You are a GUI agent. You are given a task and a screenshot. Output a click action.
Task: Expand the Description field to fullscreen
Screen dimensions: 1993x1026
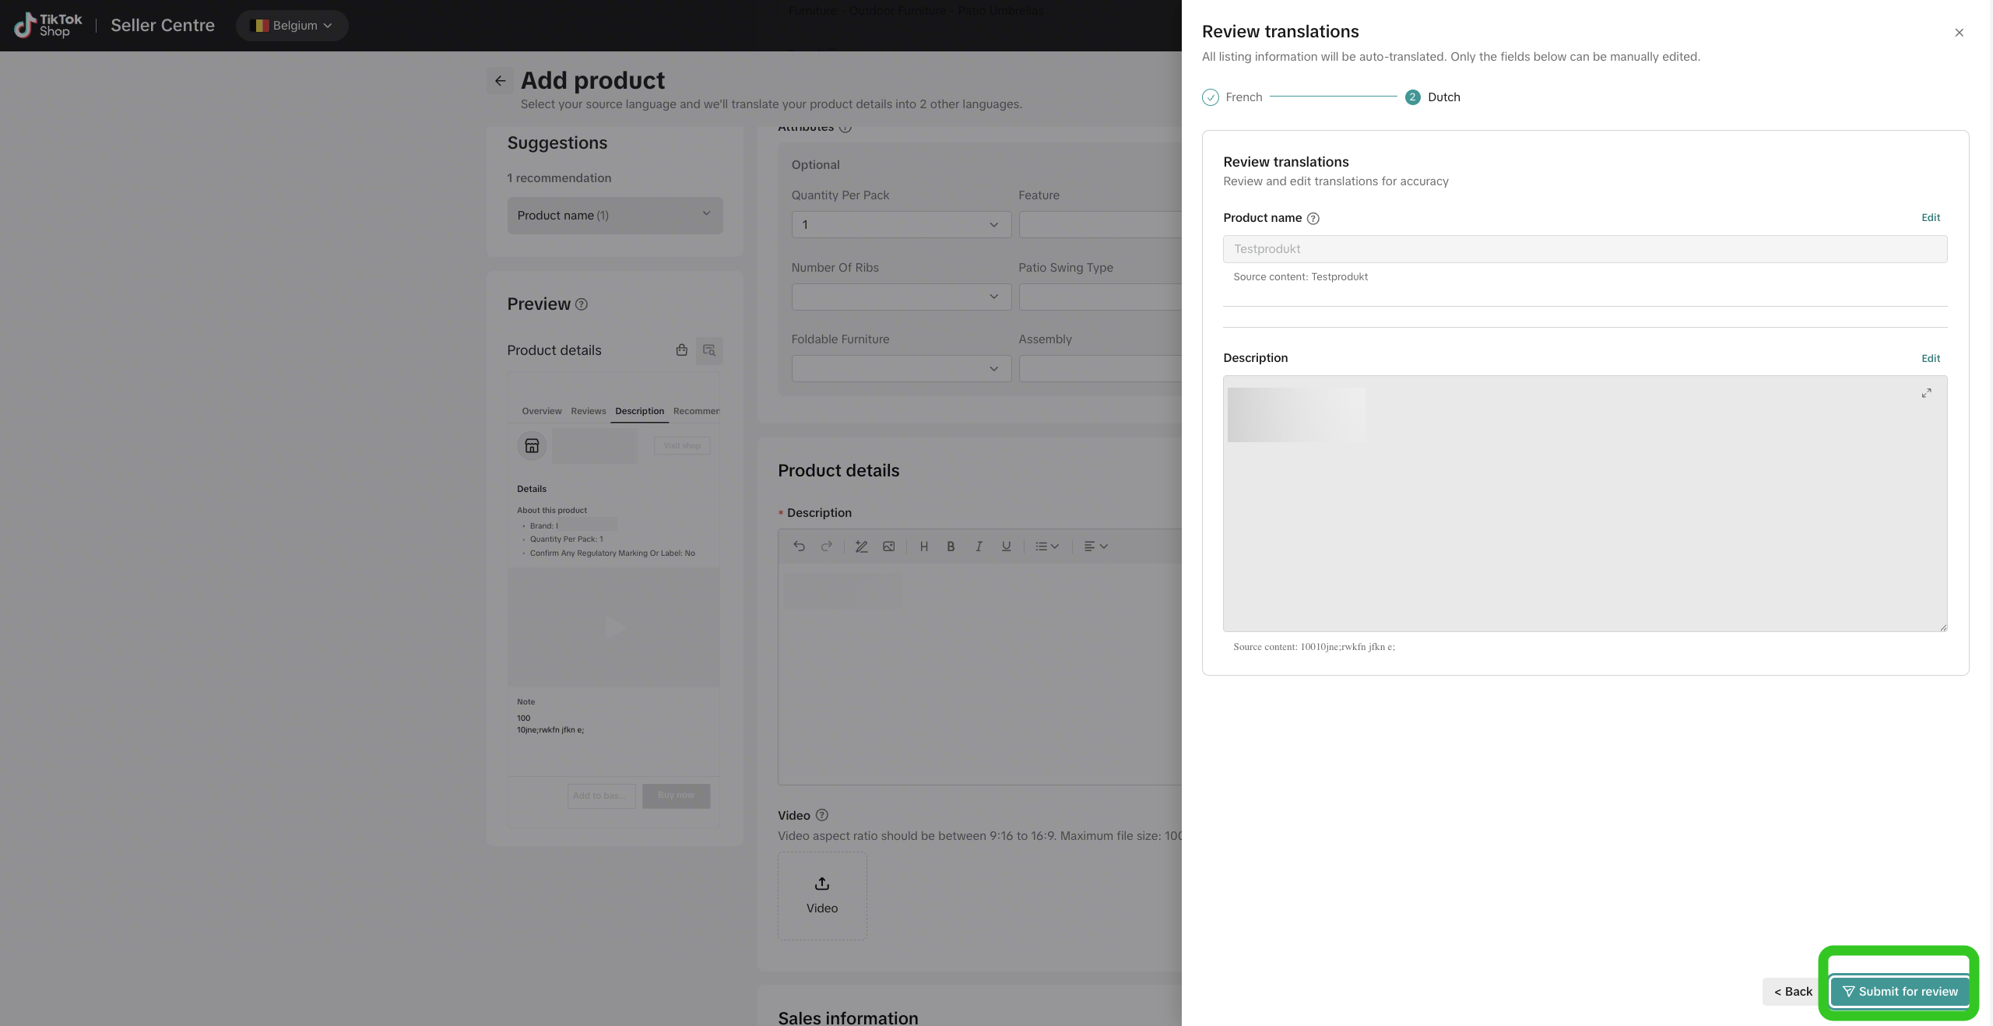1926,393
